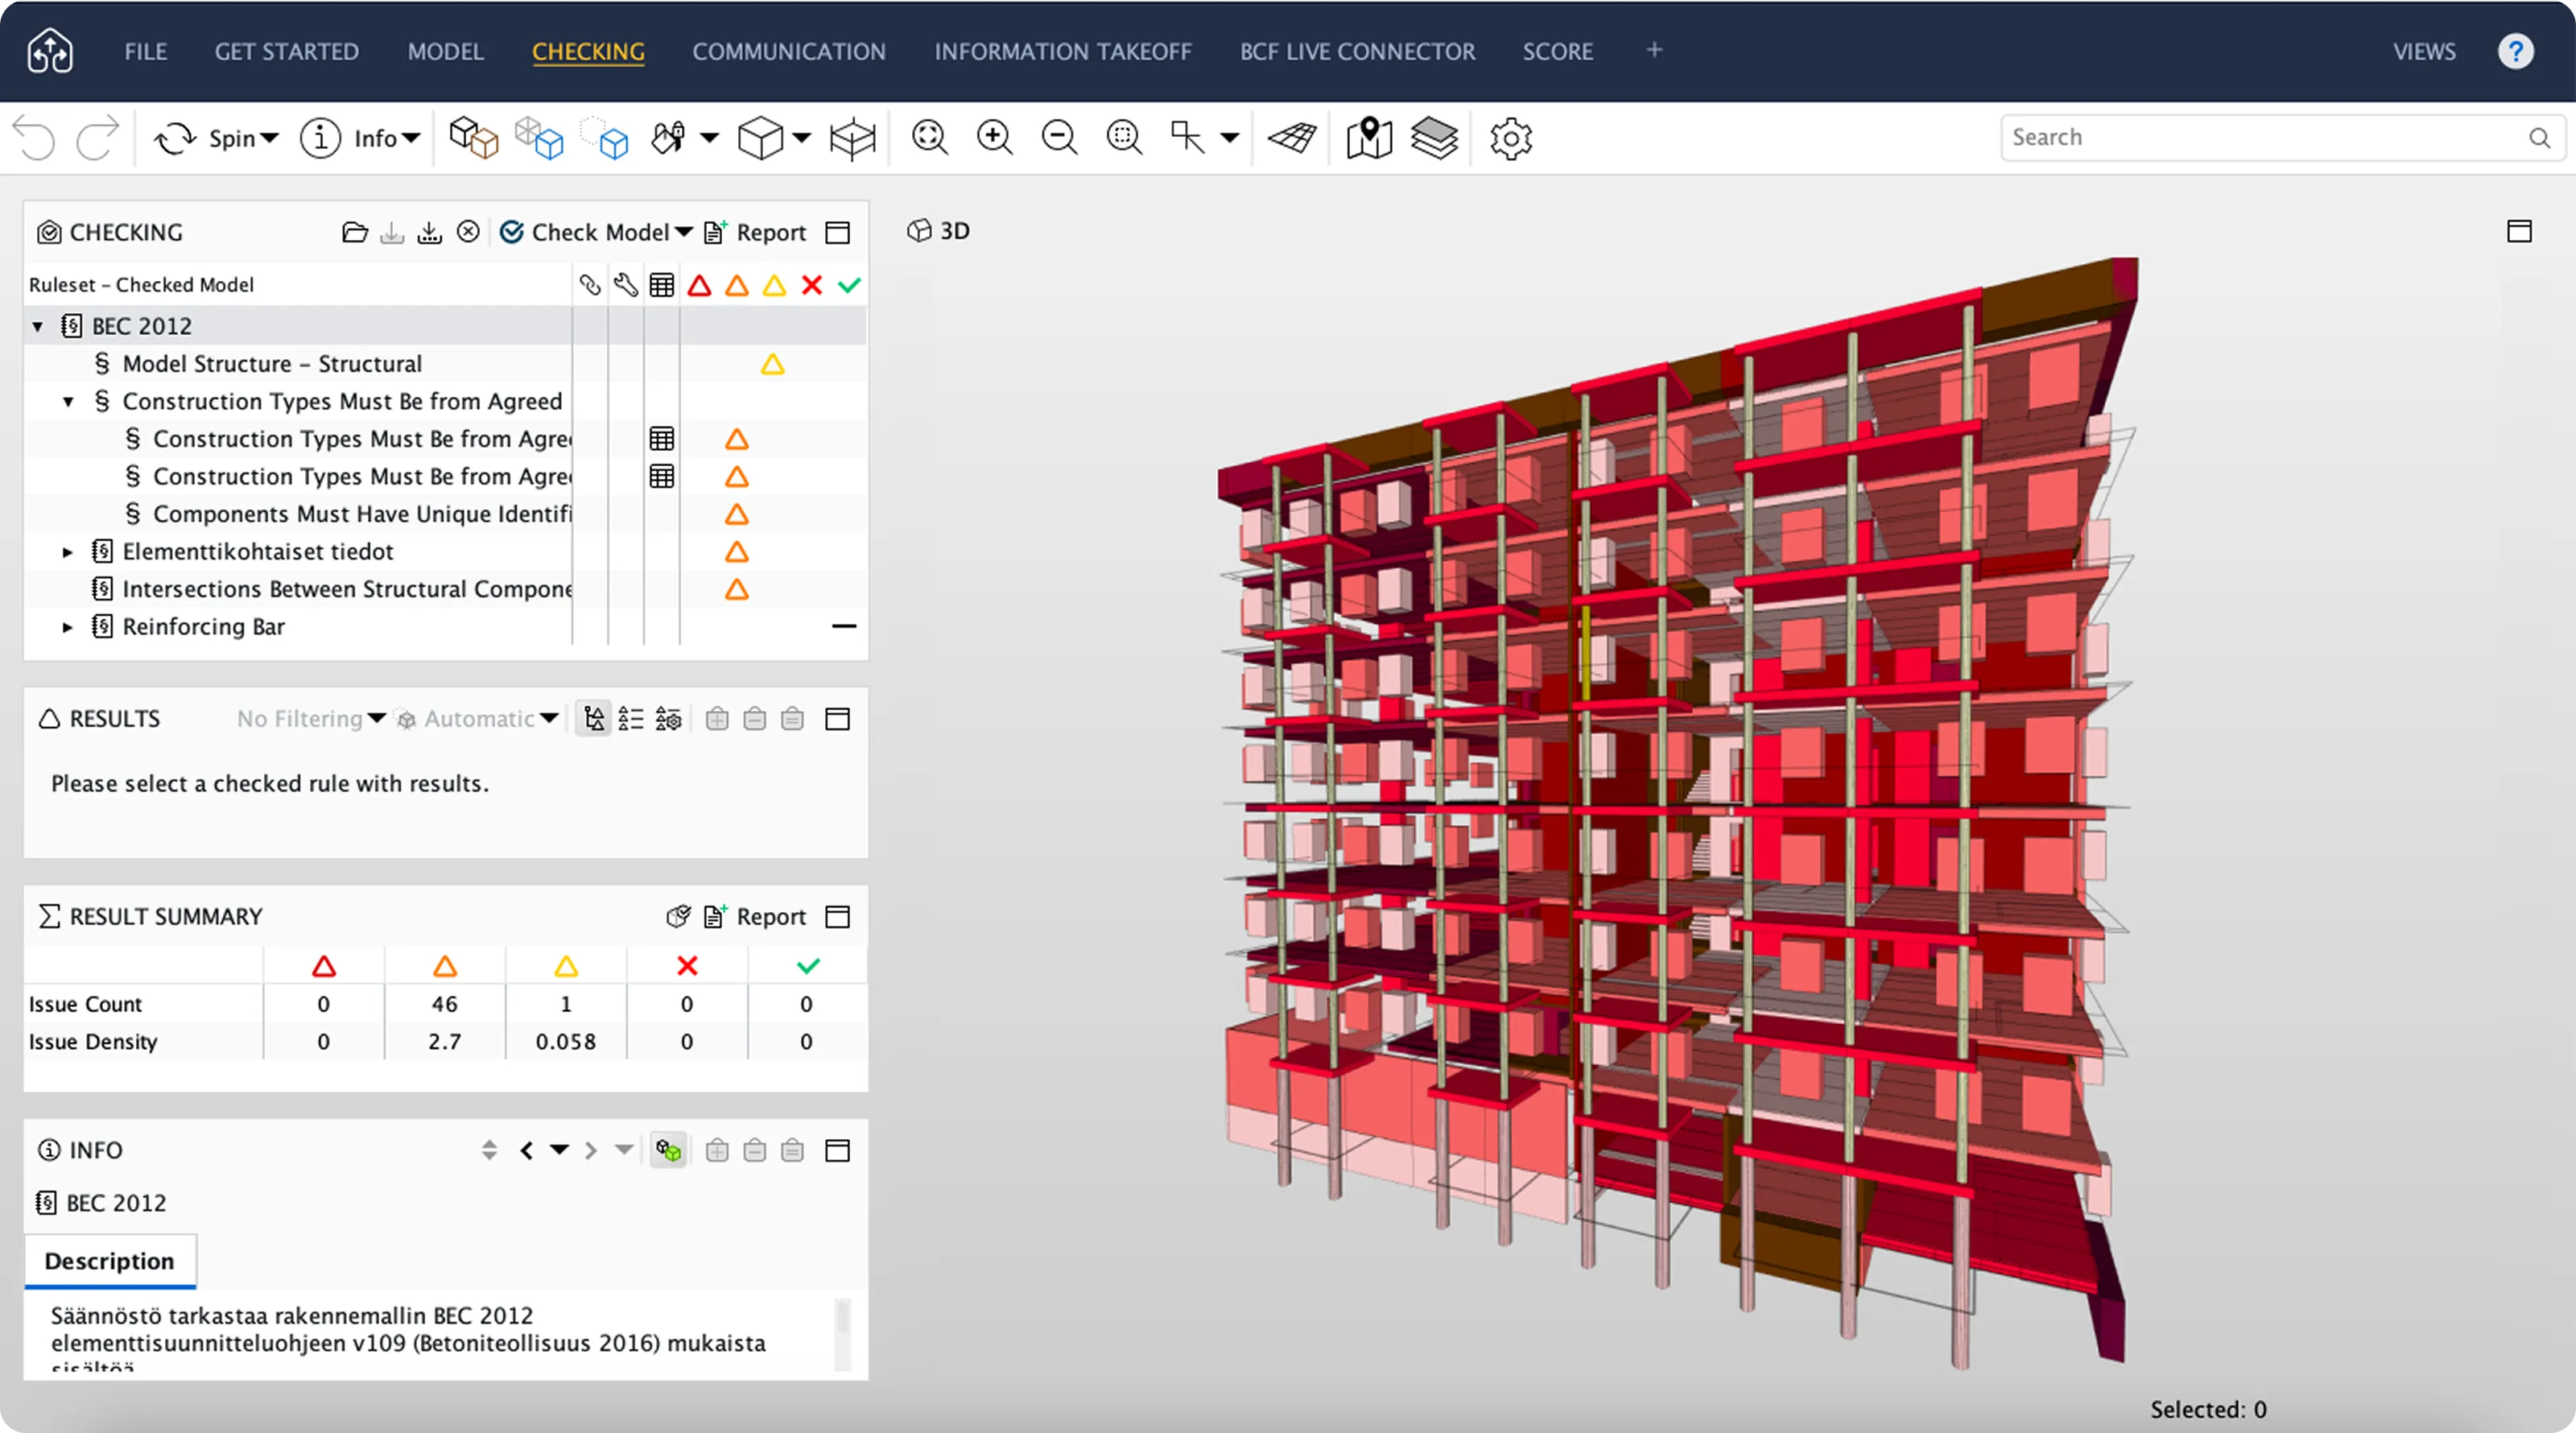Click the Zoom Out magnifier icon

tap(1059, 138)
